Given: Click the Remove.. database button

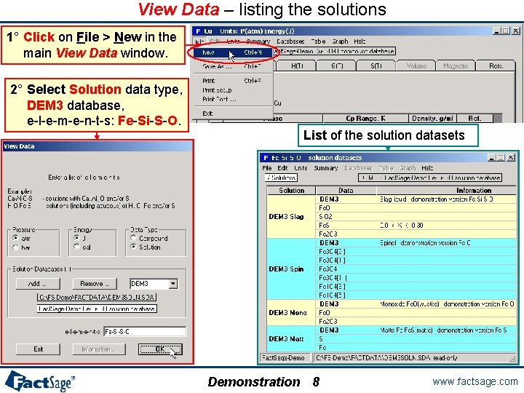Looking at the screenshot, I should 95,284.
